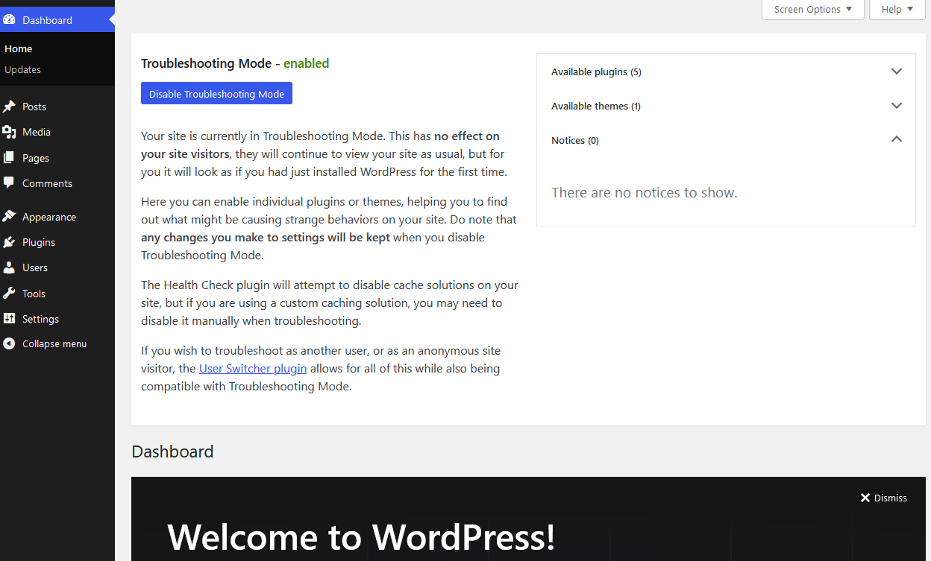This screenshot has width=931, height=561.
Task: Open the Home submenu item
Action: [19, 48]
